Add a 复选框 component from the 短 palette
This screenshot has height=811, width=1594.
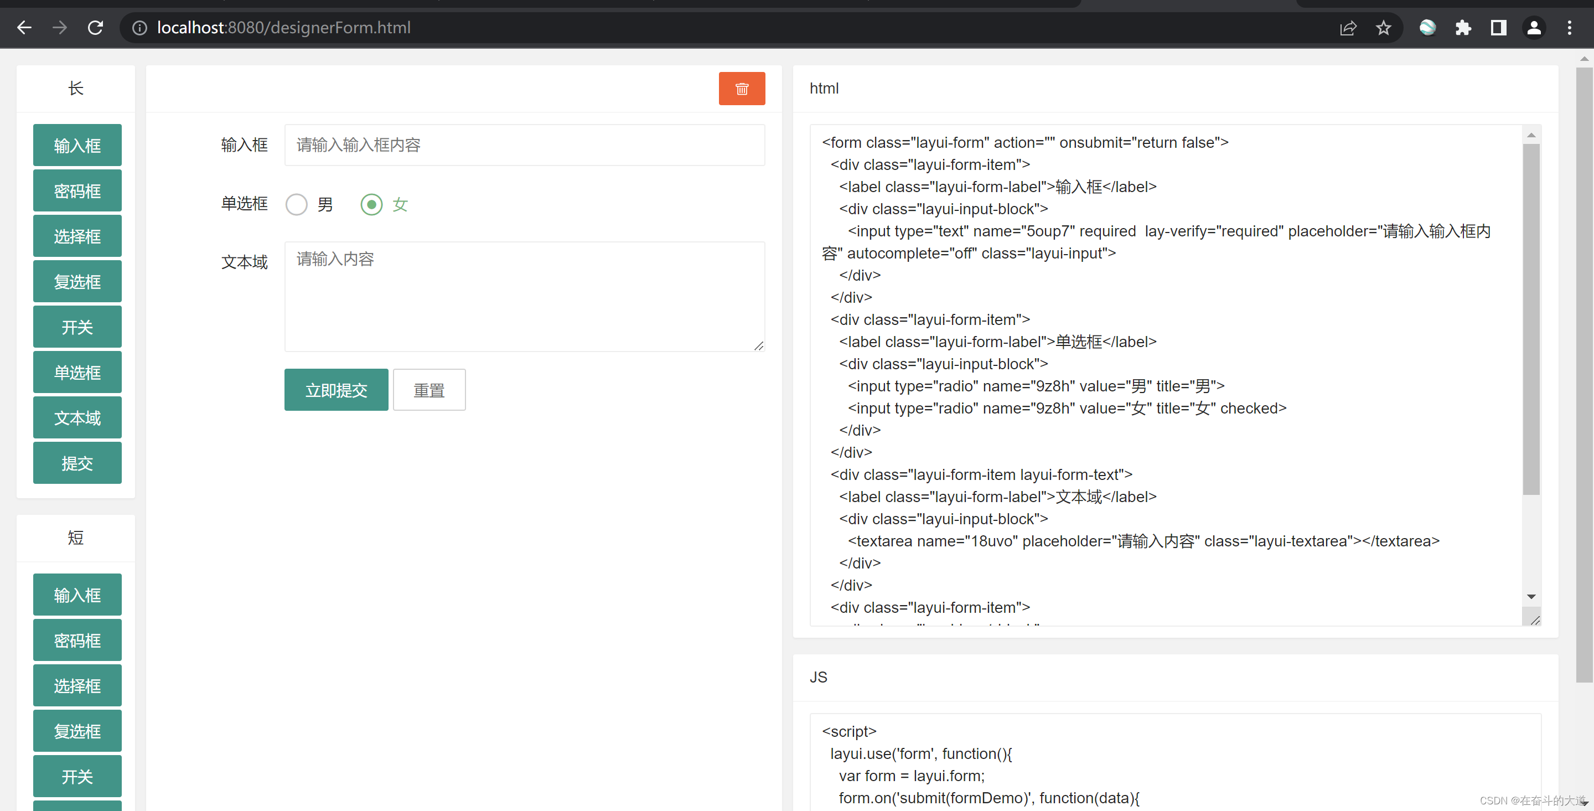click(x=77, y=731)
